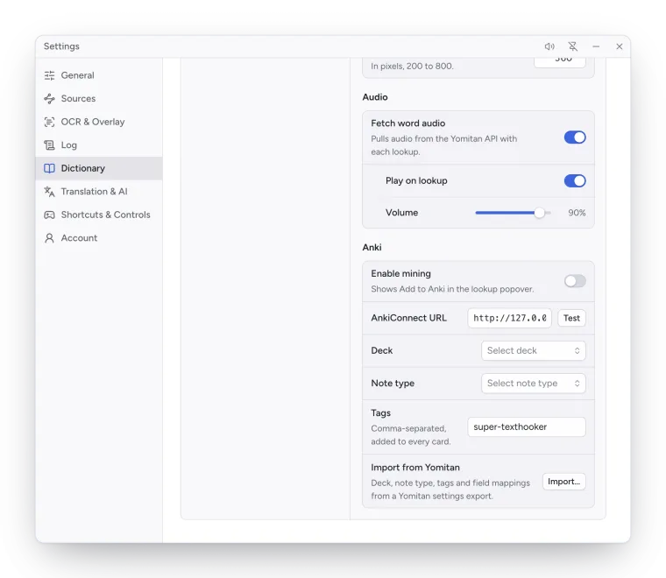Click the Shortcuts & Controls gamepad icon
Screen dimensions: 666x578
click(x=49, y=215)
